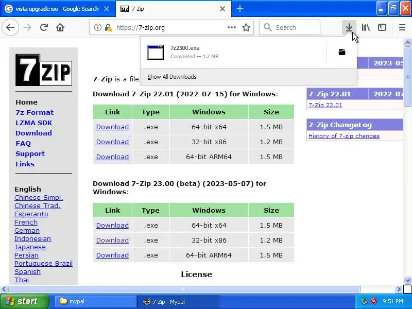Image resolution: width=412 pixels, height=309 pixels.
Task: Switch to mypal folder taskbar window
Action: [x=95, y=301]
